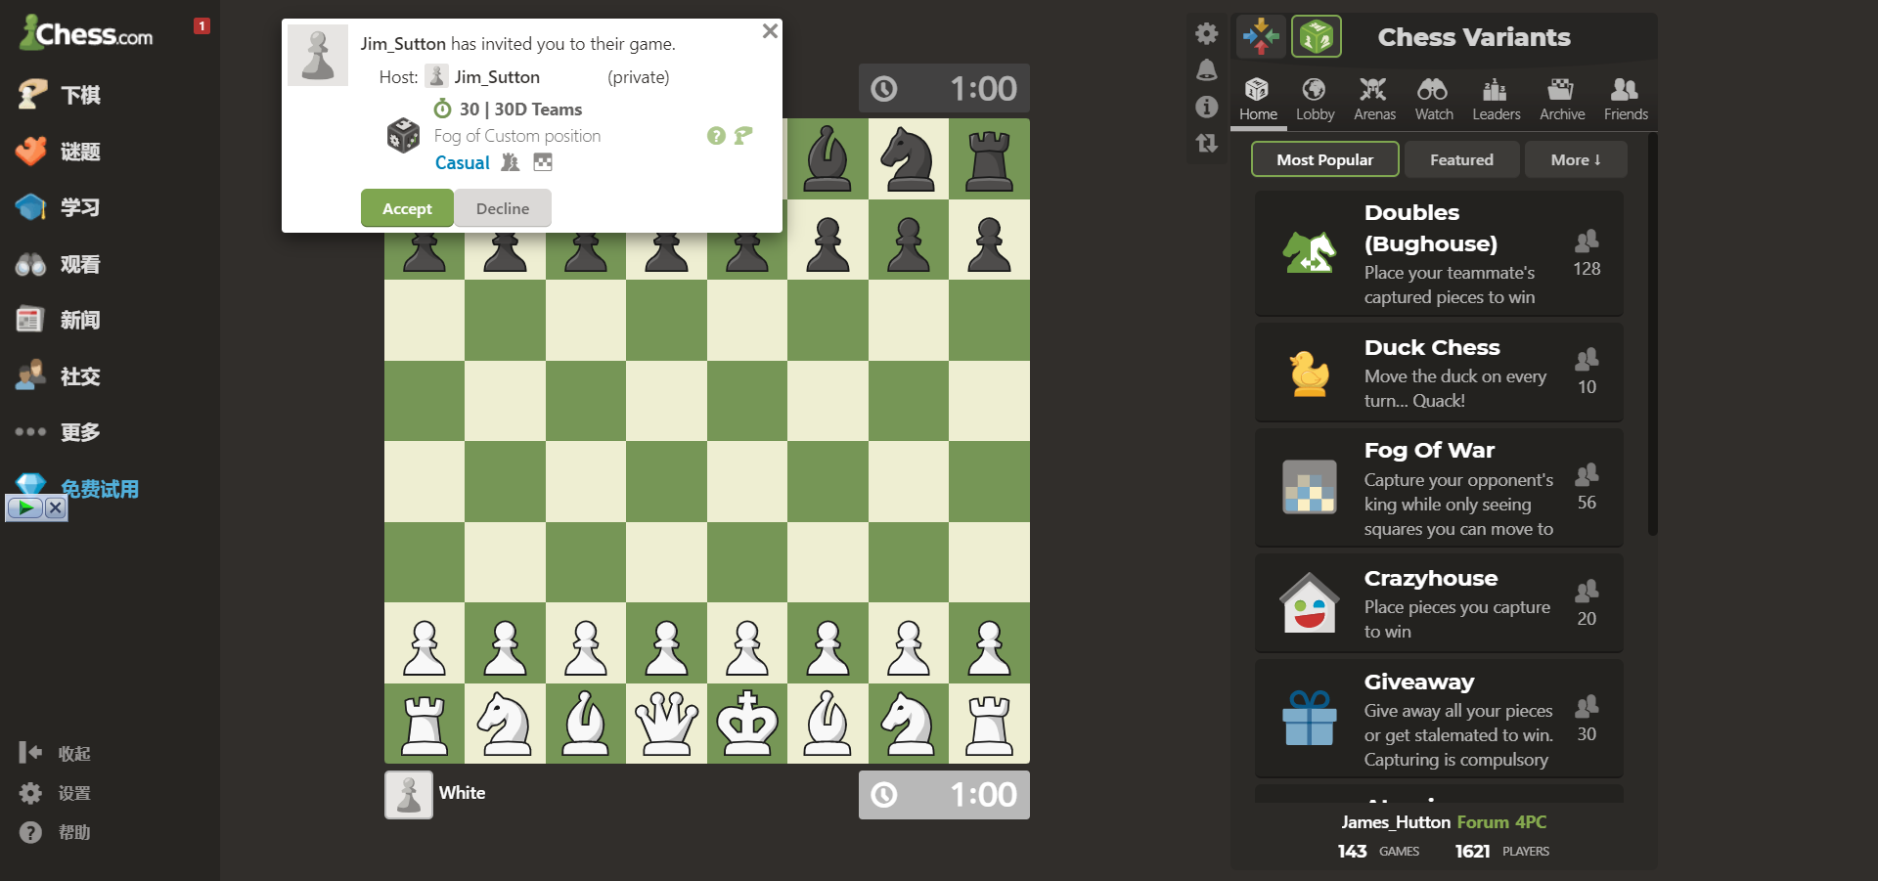This screenshot has width=1878, height=881.
Task: Select the green dice variants icon
Action: [x=1317, y=37]
